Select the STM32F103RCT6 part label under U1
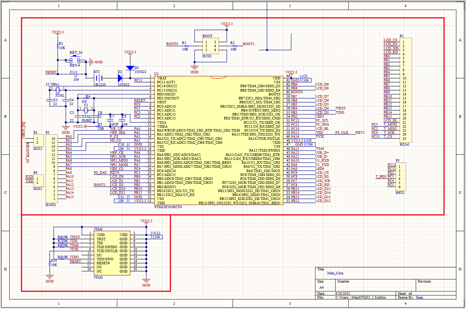This screenshot has height=309, width=466. (168, 207)
